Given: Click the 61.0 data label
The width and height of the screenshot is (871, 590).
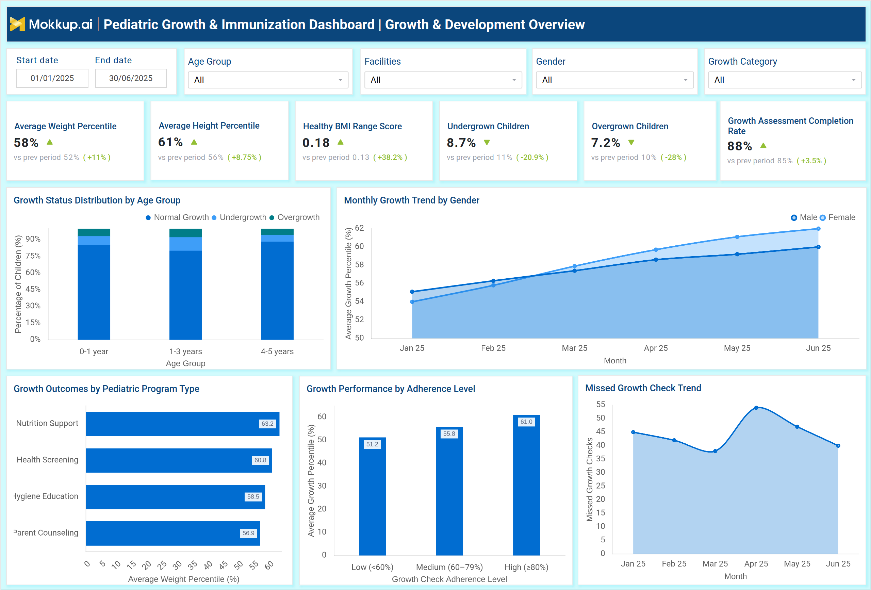Looking at the screenshot, I should [x=526, y=422].
